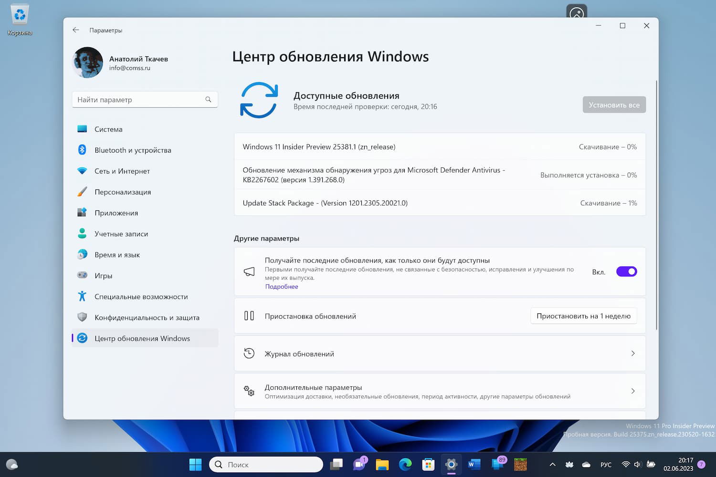This screenshot has width=716, height=477.
Task: Select the Персонализация brush icon
Action: pyautogui.click(x=82, y=192)
